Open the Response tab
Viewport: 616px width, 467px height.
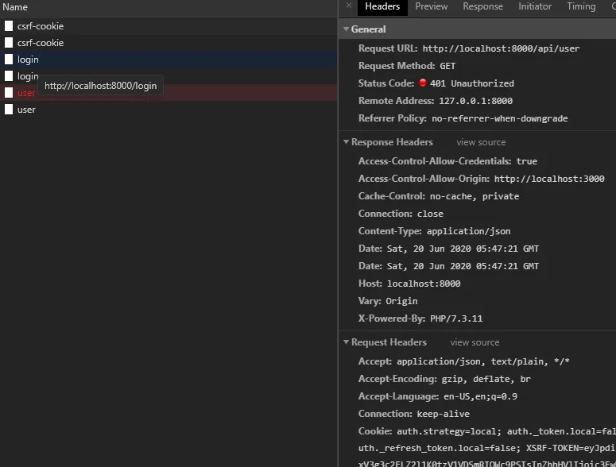click(x=483, y=6)
